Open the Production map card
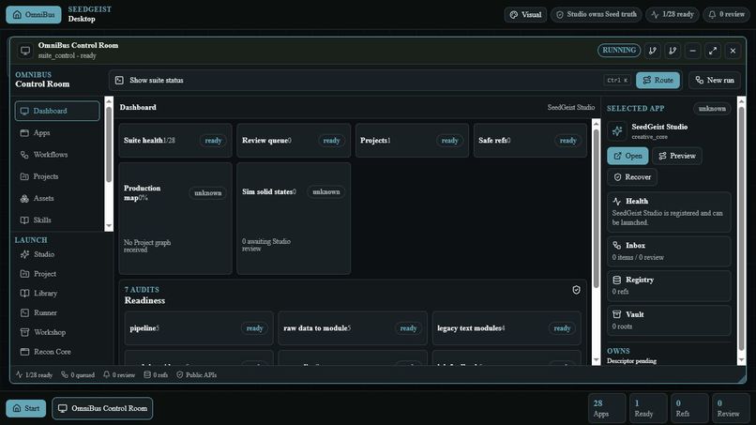 coord(175,219)
